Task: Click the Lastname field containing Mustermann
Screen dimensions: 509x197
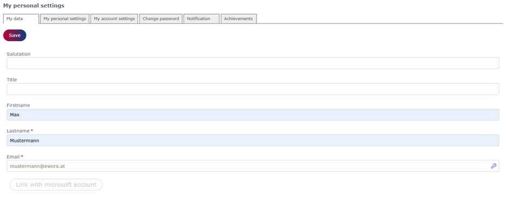Action: (253, 140)
